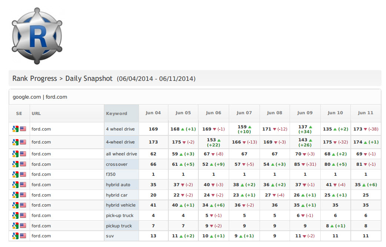Click Google icon in 4 wheel drive row
Image resolution: width=386 pixels, height=247 pixels.
(x=15, y=129)
